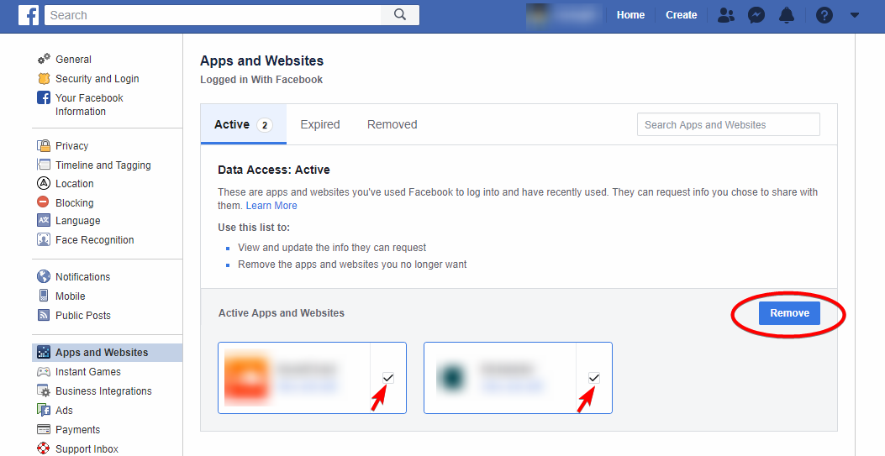Click the search magnifier button
885x456 pixels.
click(x=399, y=15)
